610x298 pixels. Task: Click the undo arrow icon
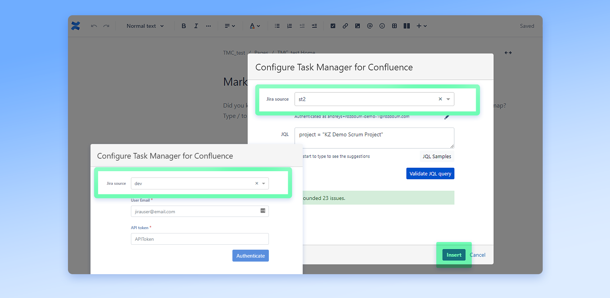tap(94, 26)
